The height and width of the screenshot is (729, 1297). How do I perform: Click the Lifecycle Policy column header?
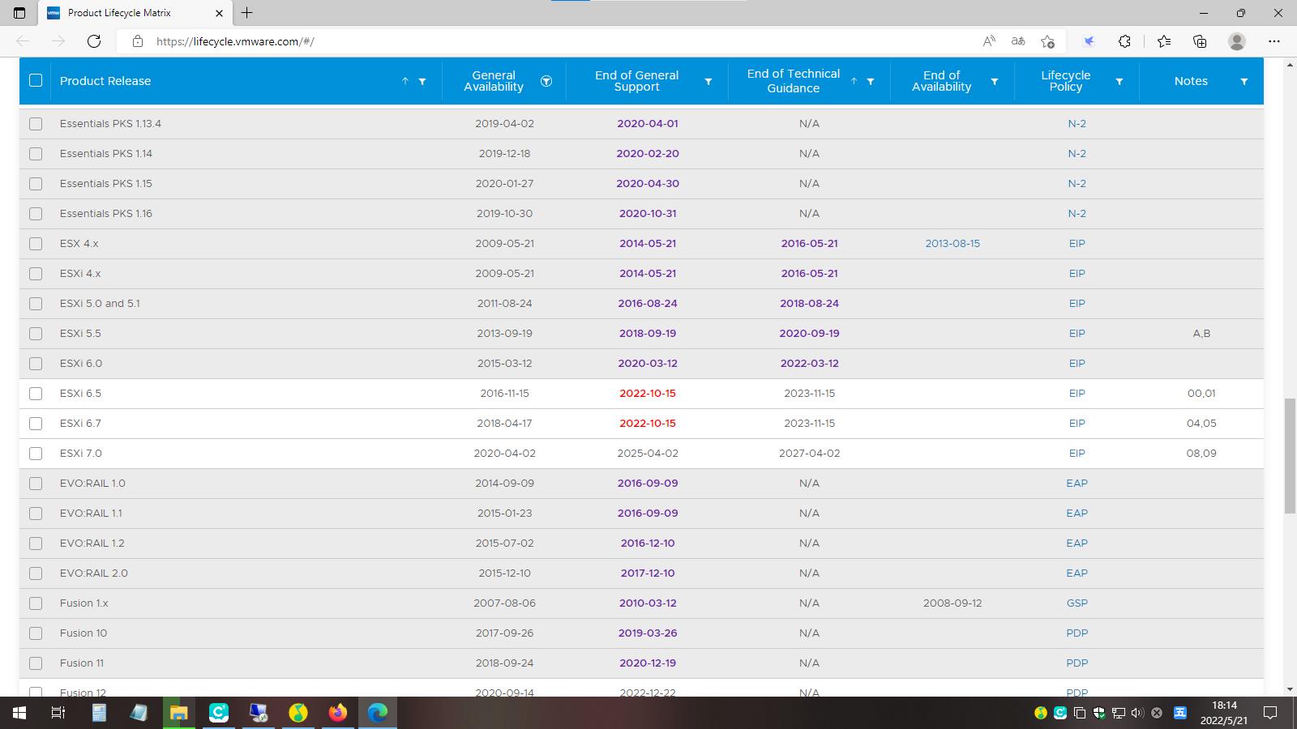click(x=1065, y=81)
